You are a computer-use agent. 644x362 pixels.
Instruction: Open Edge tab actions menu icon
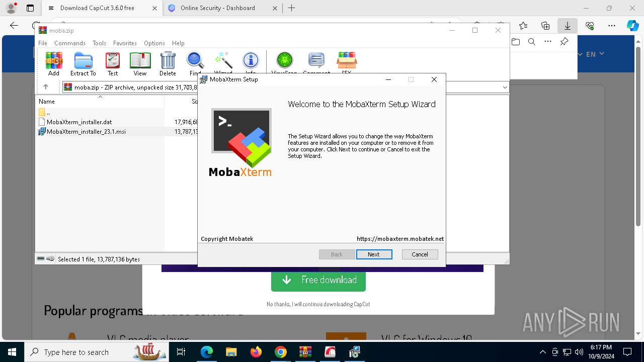point(30,8)
